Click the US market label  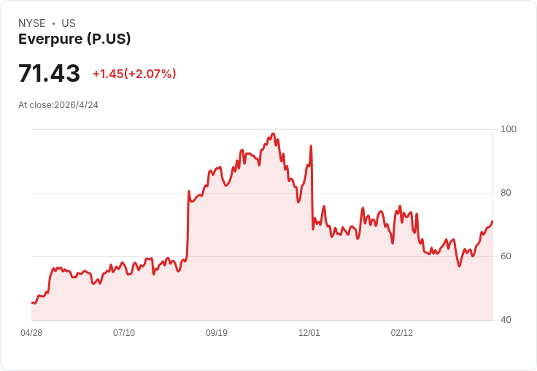tap(69, 23)
